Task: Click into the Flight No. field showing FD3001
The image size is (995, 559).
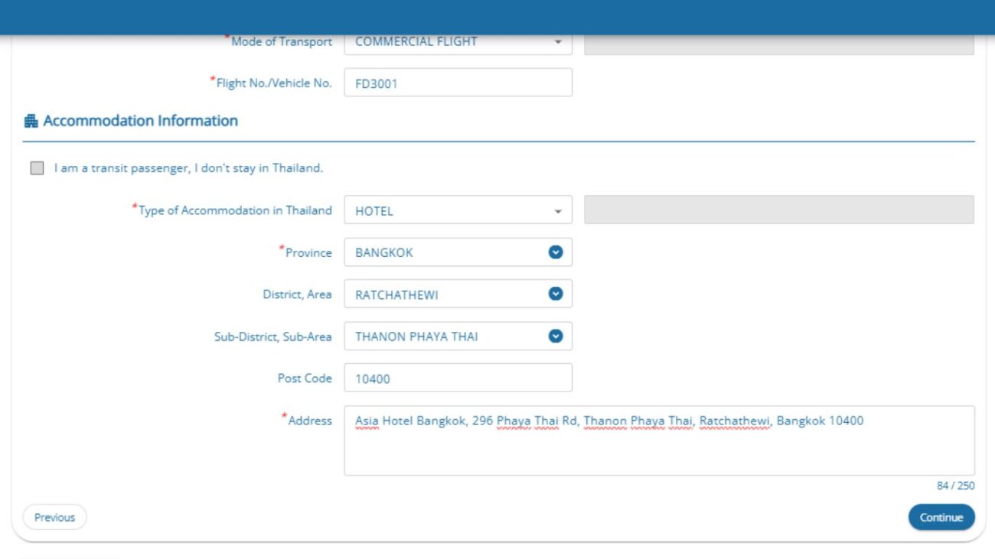Action: click(458, 83)
